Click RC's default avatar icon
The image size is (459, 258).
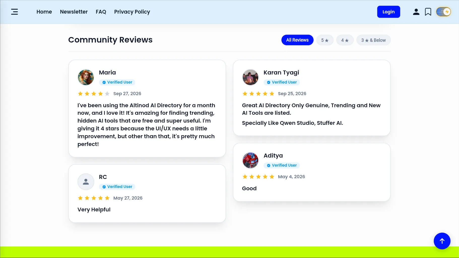tap(86, 182)
